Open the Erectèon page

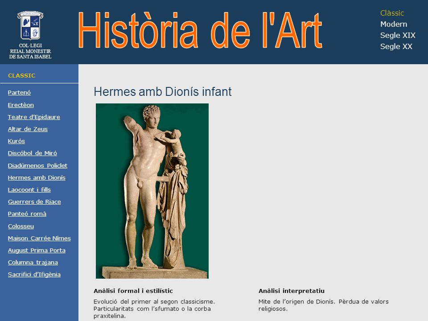tap(21, 105)
